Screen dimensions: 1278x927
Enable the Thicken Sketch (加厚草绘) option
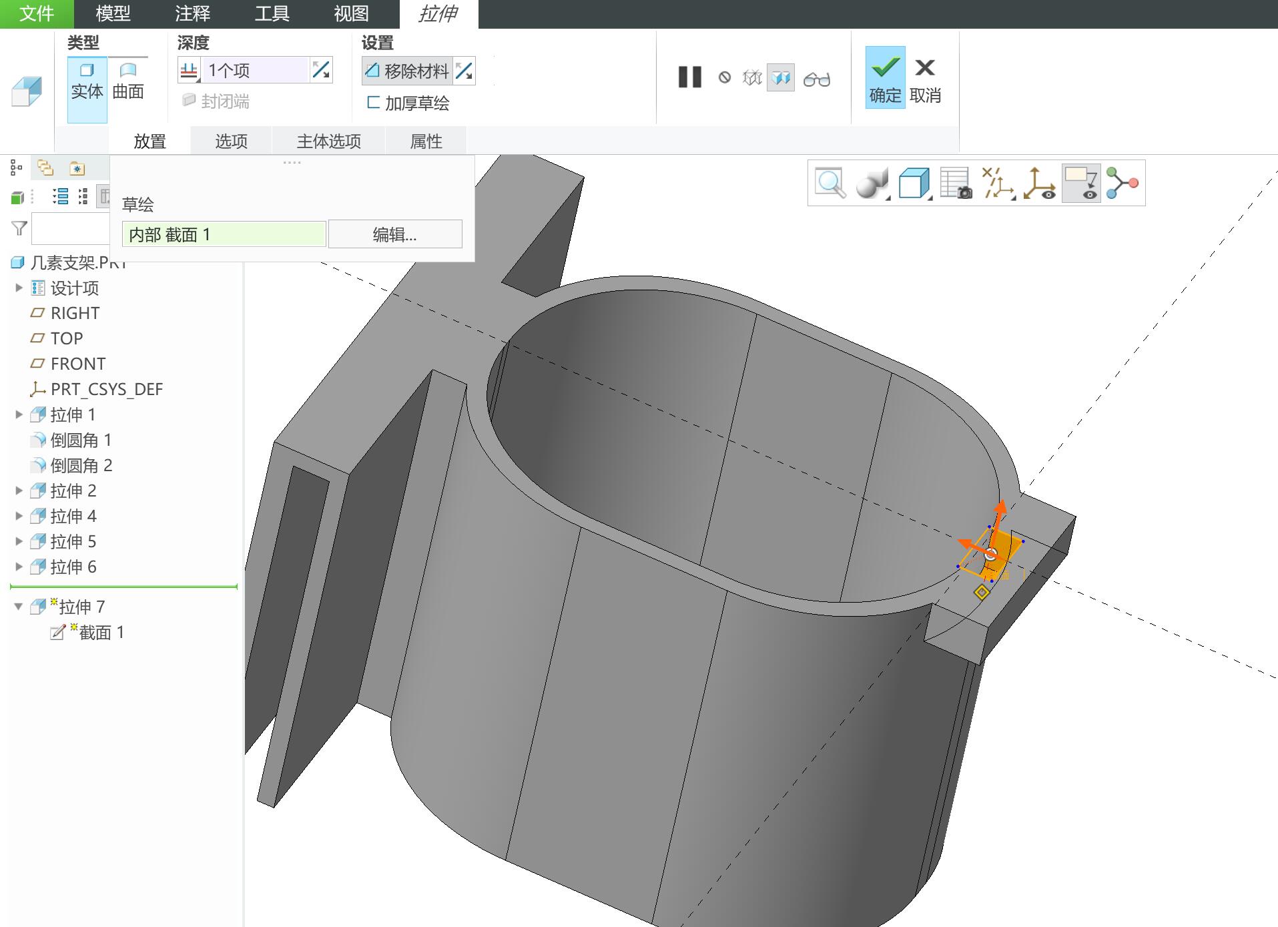pyautogui.click(x=408, y=103)
